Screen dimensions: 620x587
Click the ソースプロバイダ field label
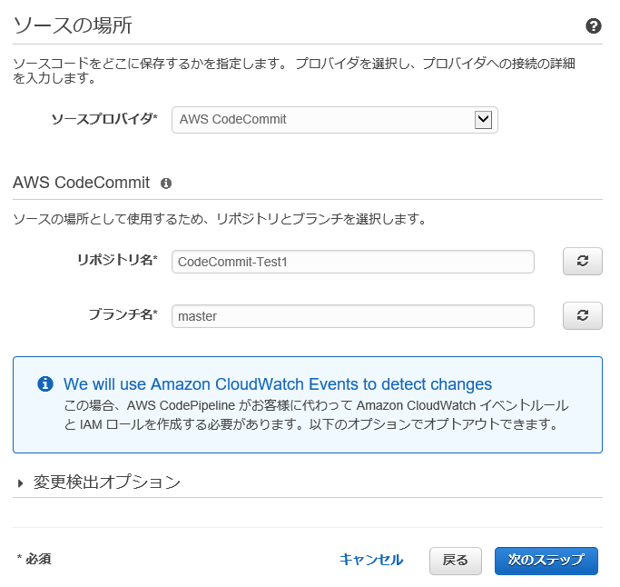[104, 119]
